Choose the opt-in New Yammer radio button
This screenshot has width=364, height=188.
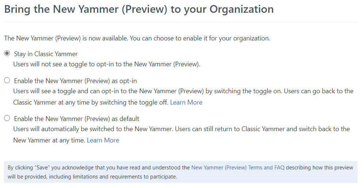[x=7, y=80]
